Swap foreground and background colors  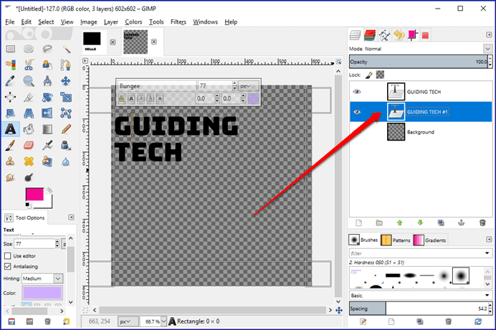tap(49, 190)
